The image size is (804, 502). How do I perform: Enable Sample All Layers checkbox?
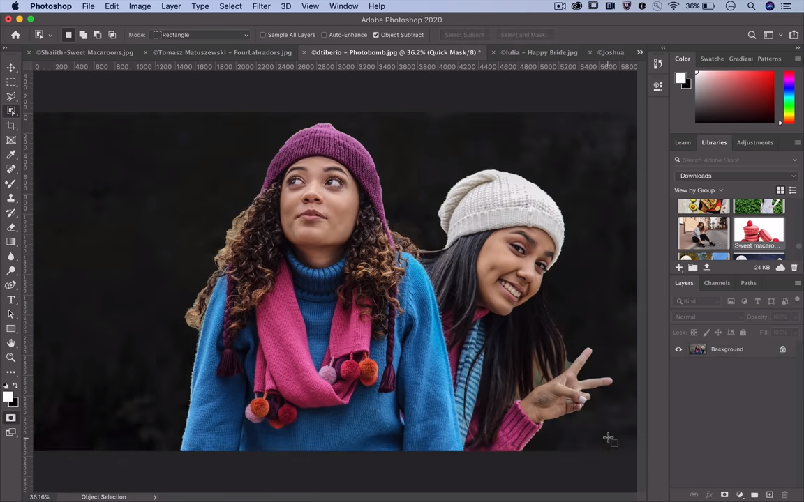click(263, 35)
